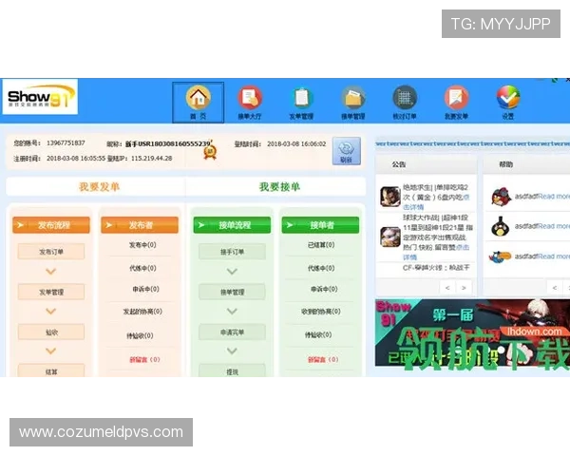Click the Show91 logo

click(x=40, y=97)
